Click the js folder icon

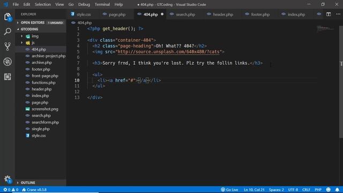coord(28,43)
